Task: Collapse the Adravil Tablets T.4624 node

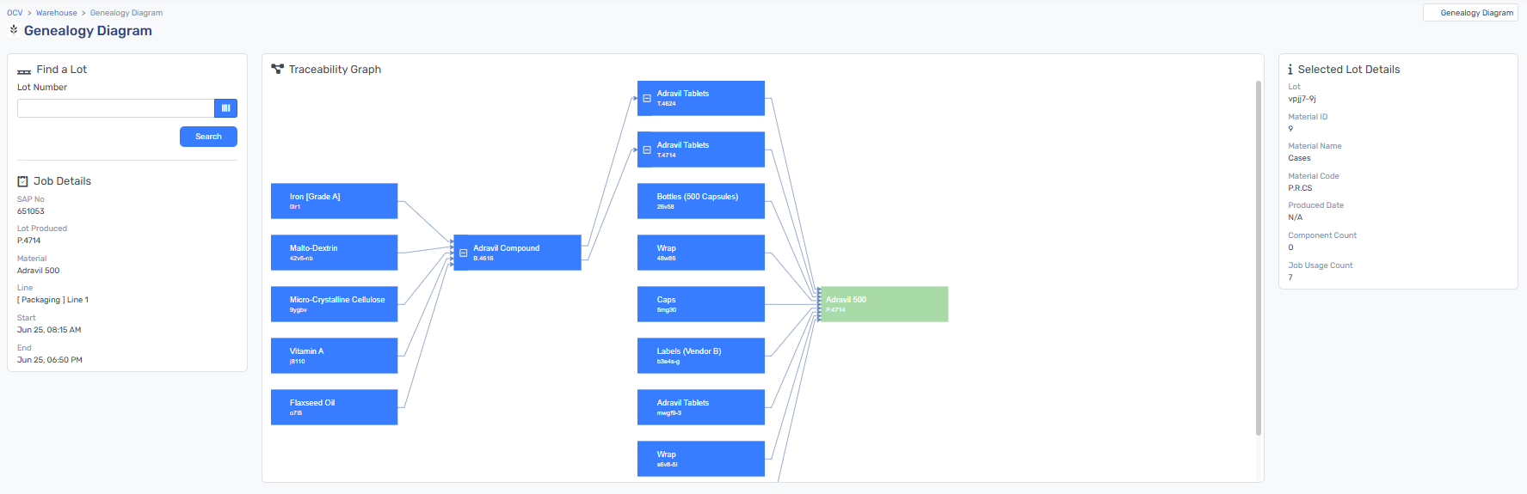Action: click(x=647, y=98)
